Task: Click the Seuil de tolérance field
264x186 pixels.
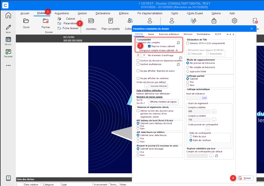Action: point(197,98)
